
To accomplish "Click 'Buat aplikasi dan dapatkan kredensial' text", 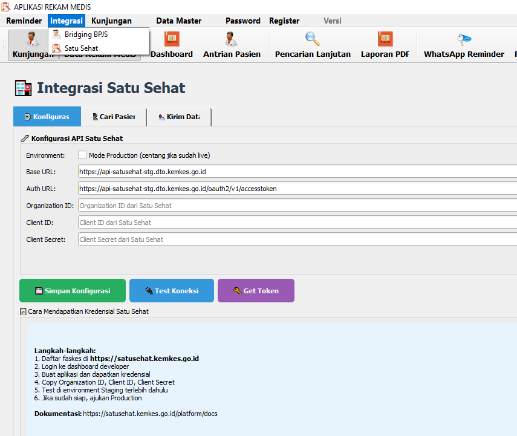I will tap(96, 374).
